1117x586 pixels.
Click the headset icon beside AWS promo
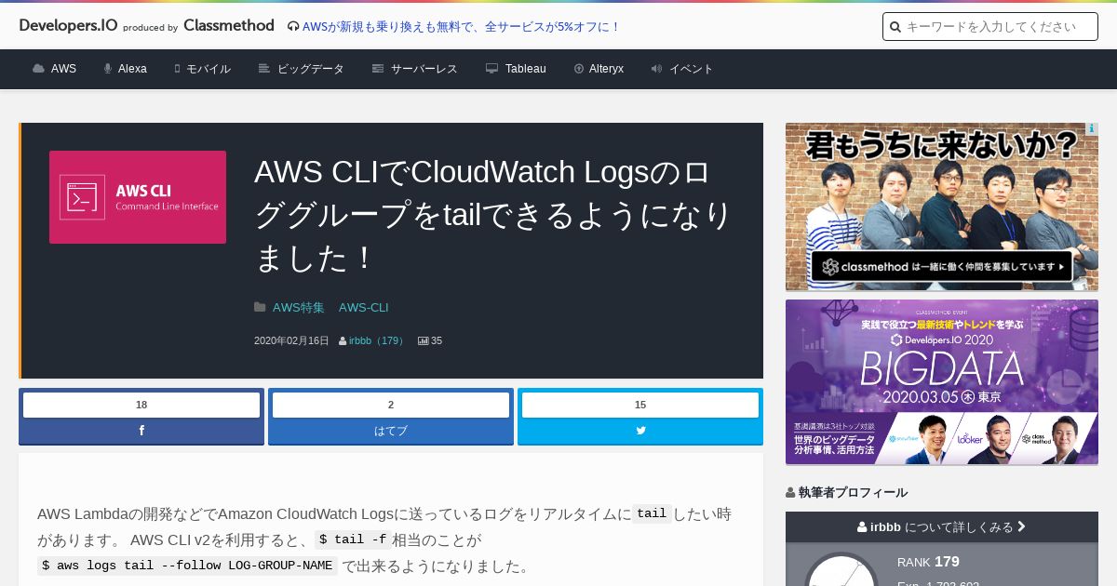293,27
